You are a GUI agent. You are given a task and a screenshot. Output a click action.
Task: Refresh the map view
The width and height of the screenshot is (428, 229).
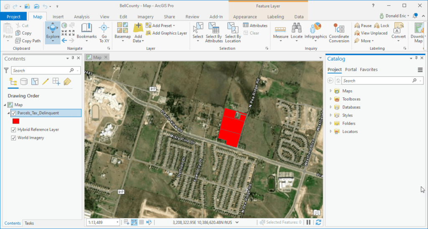tap(318, 222)
